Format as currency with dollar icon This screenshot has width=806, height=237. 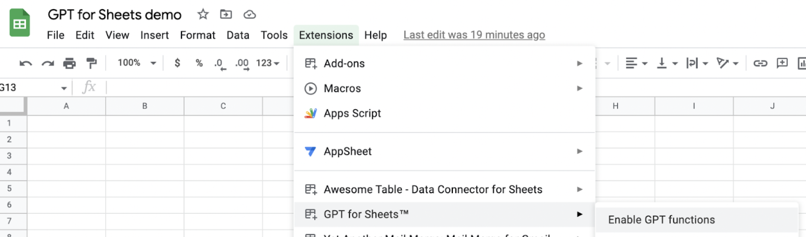177,63
